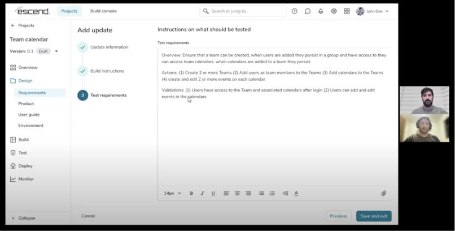Select Product under Design
455x231 pixels.
pos(26,103)
